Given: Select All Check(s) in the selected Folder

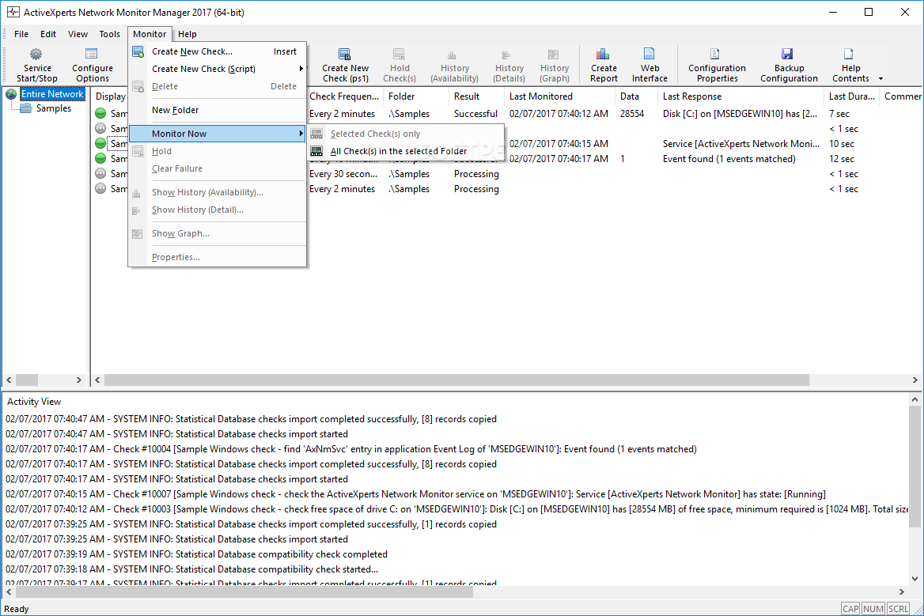Looking at the screenshot, I should point(406,151).
